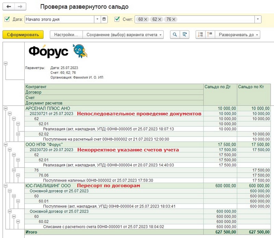
Task: Click the magnifier search icon
Action: coord(175,35)
